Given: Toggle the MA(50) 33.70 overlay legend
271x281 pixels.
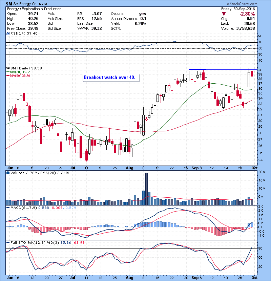Looking at the screenshot, I should pyautogui.click(x=19, y=75).
